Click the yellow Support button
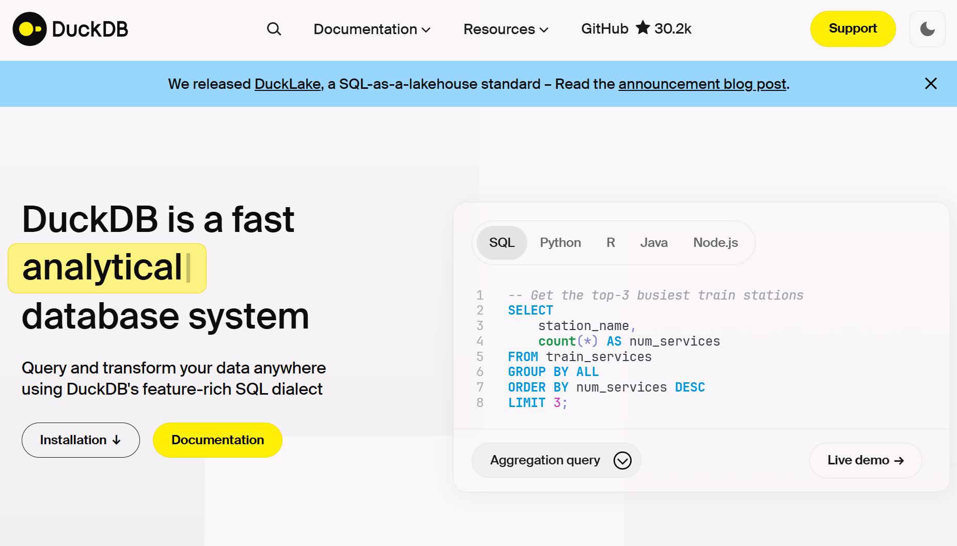957x546 pixels. coord(853,29)
